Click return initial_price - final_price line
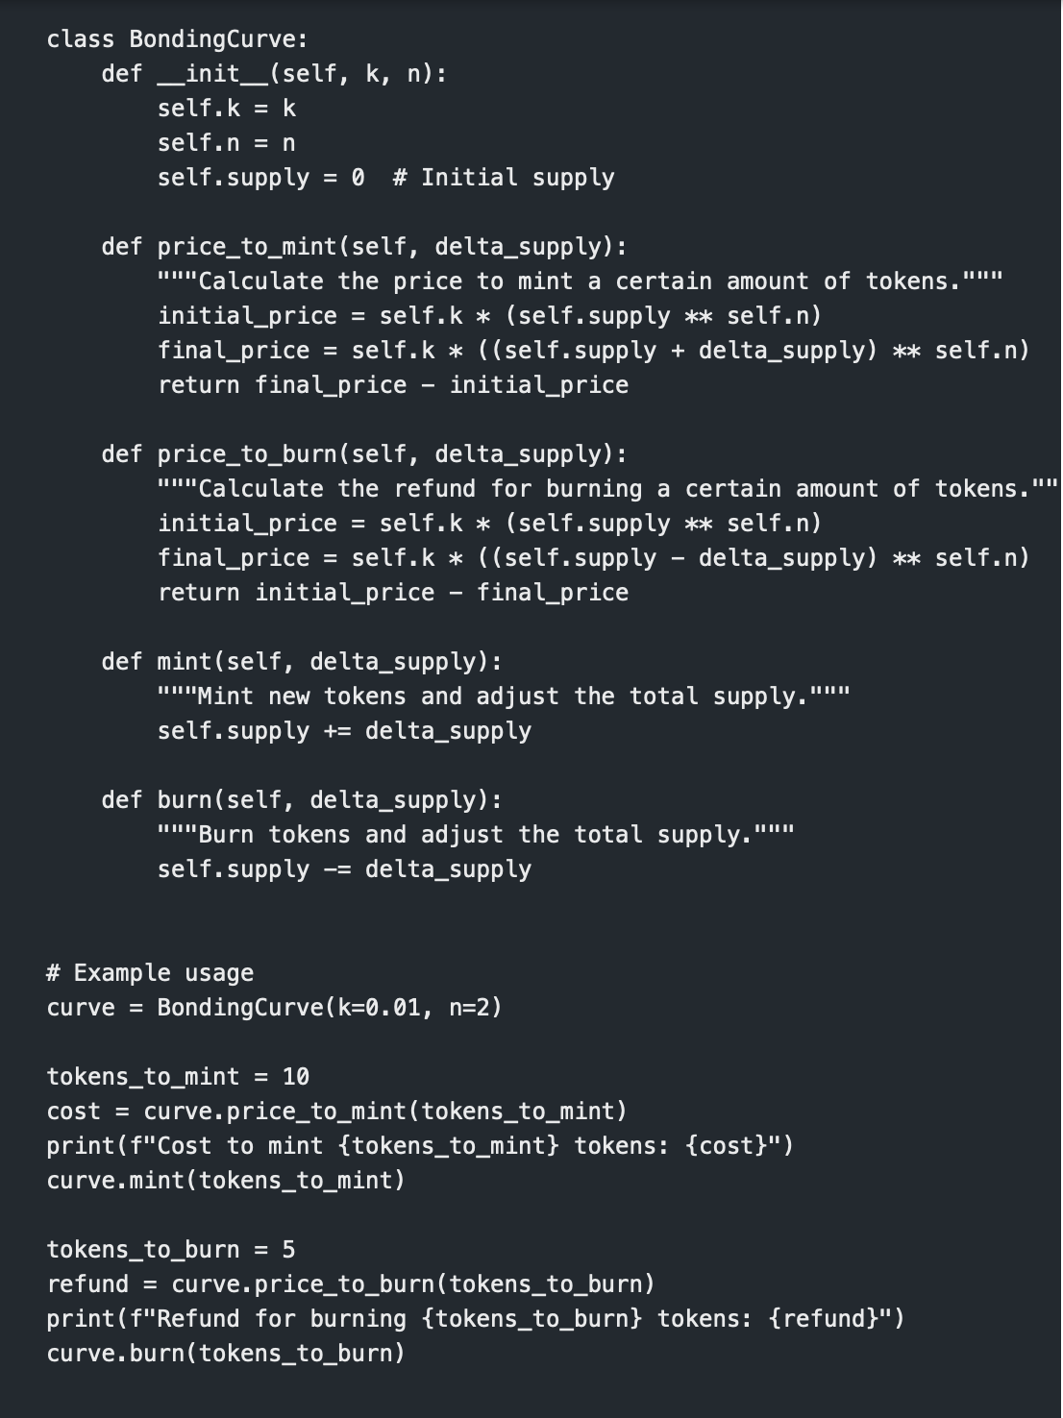 coord(393,593)
